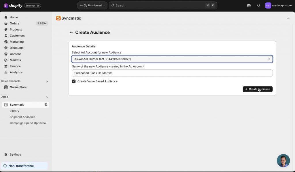This screenshot has height=172, width=295.
Task: Unpin Syncmatic using the pin icon
Action: (46, 105)
